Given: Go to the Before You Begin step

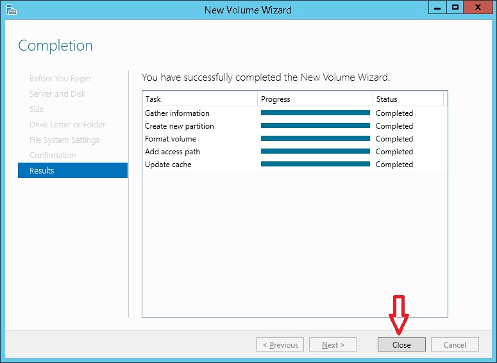Looking at the screenshot, I should point(60,79).
